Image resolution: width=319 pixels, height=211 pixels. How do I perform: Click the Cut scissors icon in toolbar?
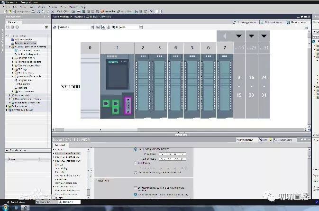point(39,11)
